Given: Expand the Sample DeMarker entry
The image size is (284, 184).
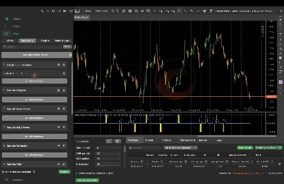Looking at the screenshot, I should point(4,146).
